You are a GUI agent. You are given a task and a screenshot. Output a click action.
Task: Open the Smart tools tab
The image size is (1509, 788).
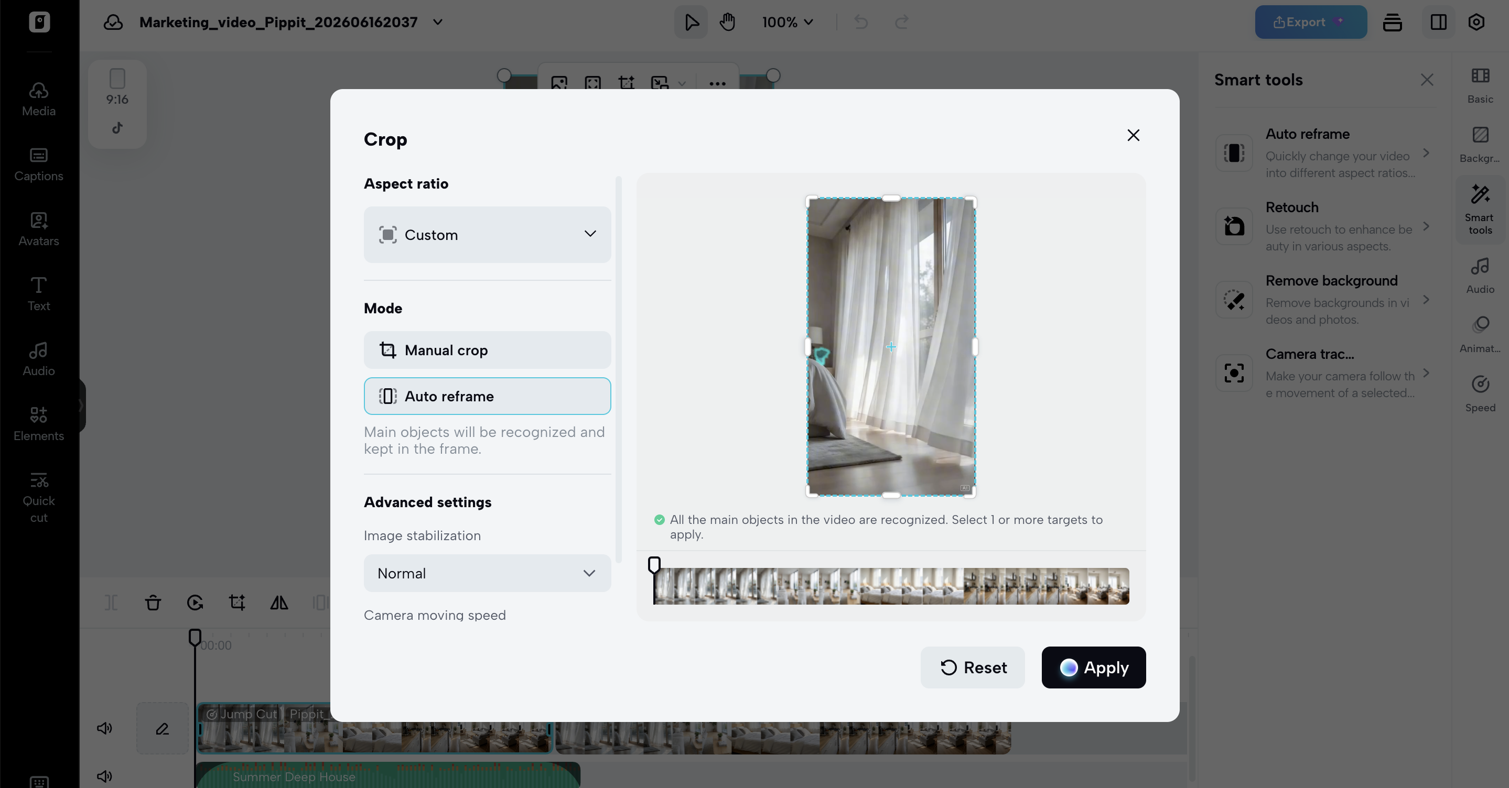1480,209
